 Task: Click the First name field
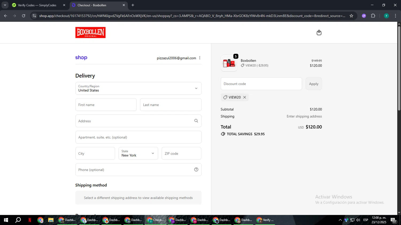106,105
